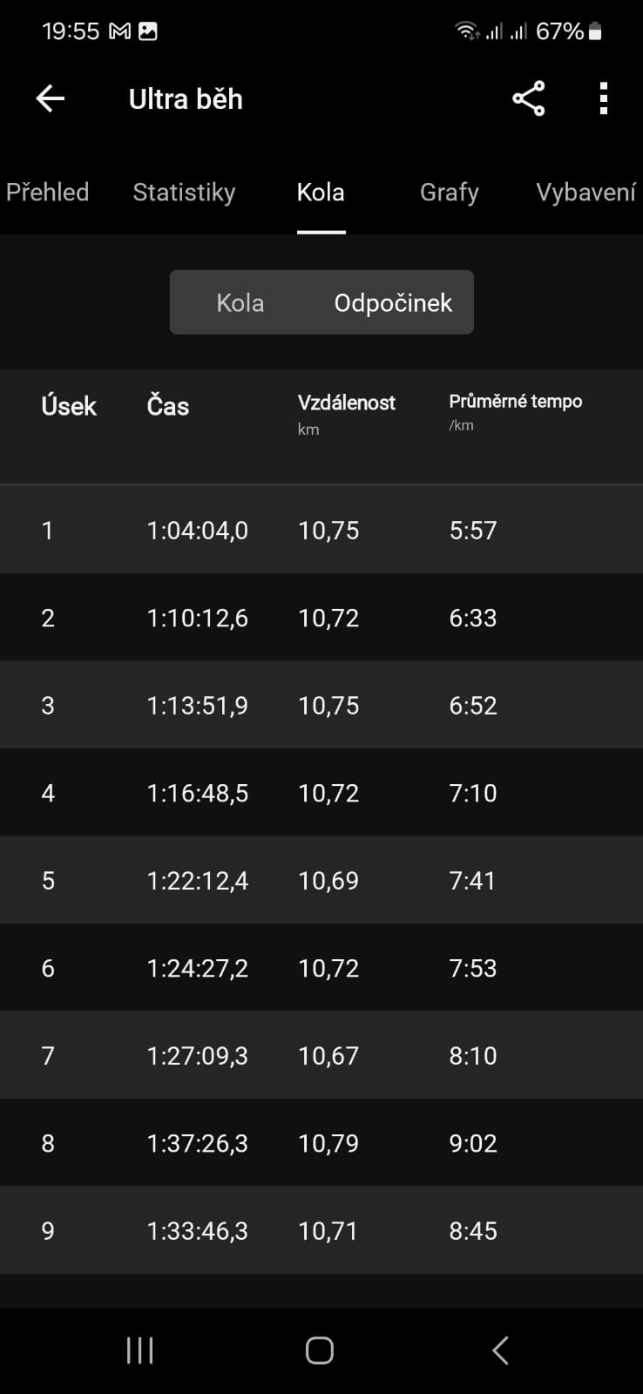Open the three-dot overflow menu
The image size is (643, 1394).
(x=604, y=98)
